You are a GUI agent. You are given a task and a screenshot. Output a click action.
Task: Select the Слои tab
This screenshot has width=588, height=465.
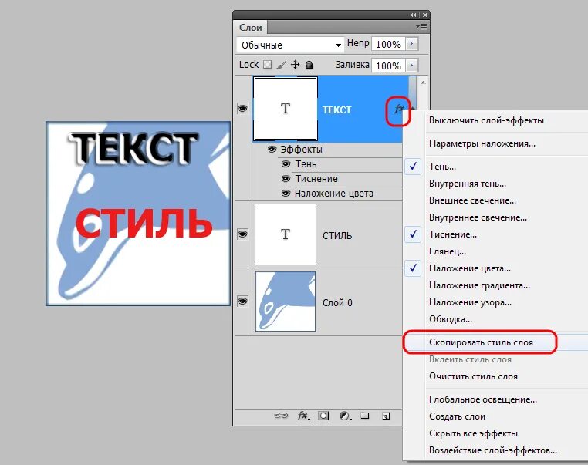(250, 28)
